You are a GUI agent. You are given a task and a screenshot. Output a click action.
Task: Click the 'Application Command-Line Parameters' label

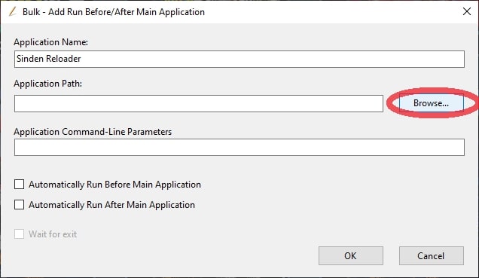pos(93,132)
